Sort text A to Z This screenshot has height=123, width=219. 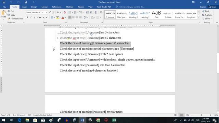(96, 13)
